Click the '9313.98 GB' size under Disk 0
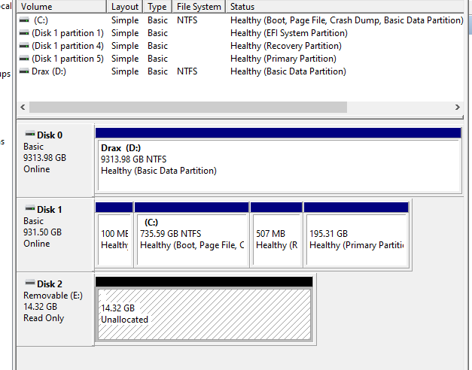 click(x=45, y=158)
